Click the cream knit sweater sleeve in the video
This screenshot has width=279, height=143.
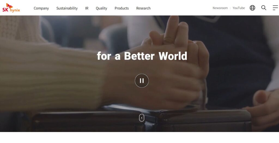[51, 75]
